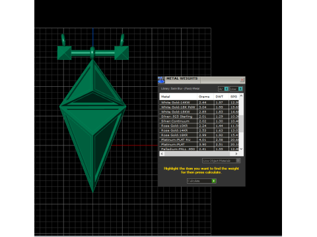Select the Rose Gold:10KR row
This screenshot has height=237, width=317.
pos(199,126)
